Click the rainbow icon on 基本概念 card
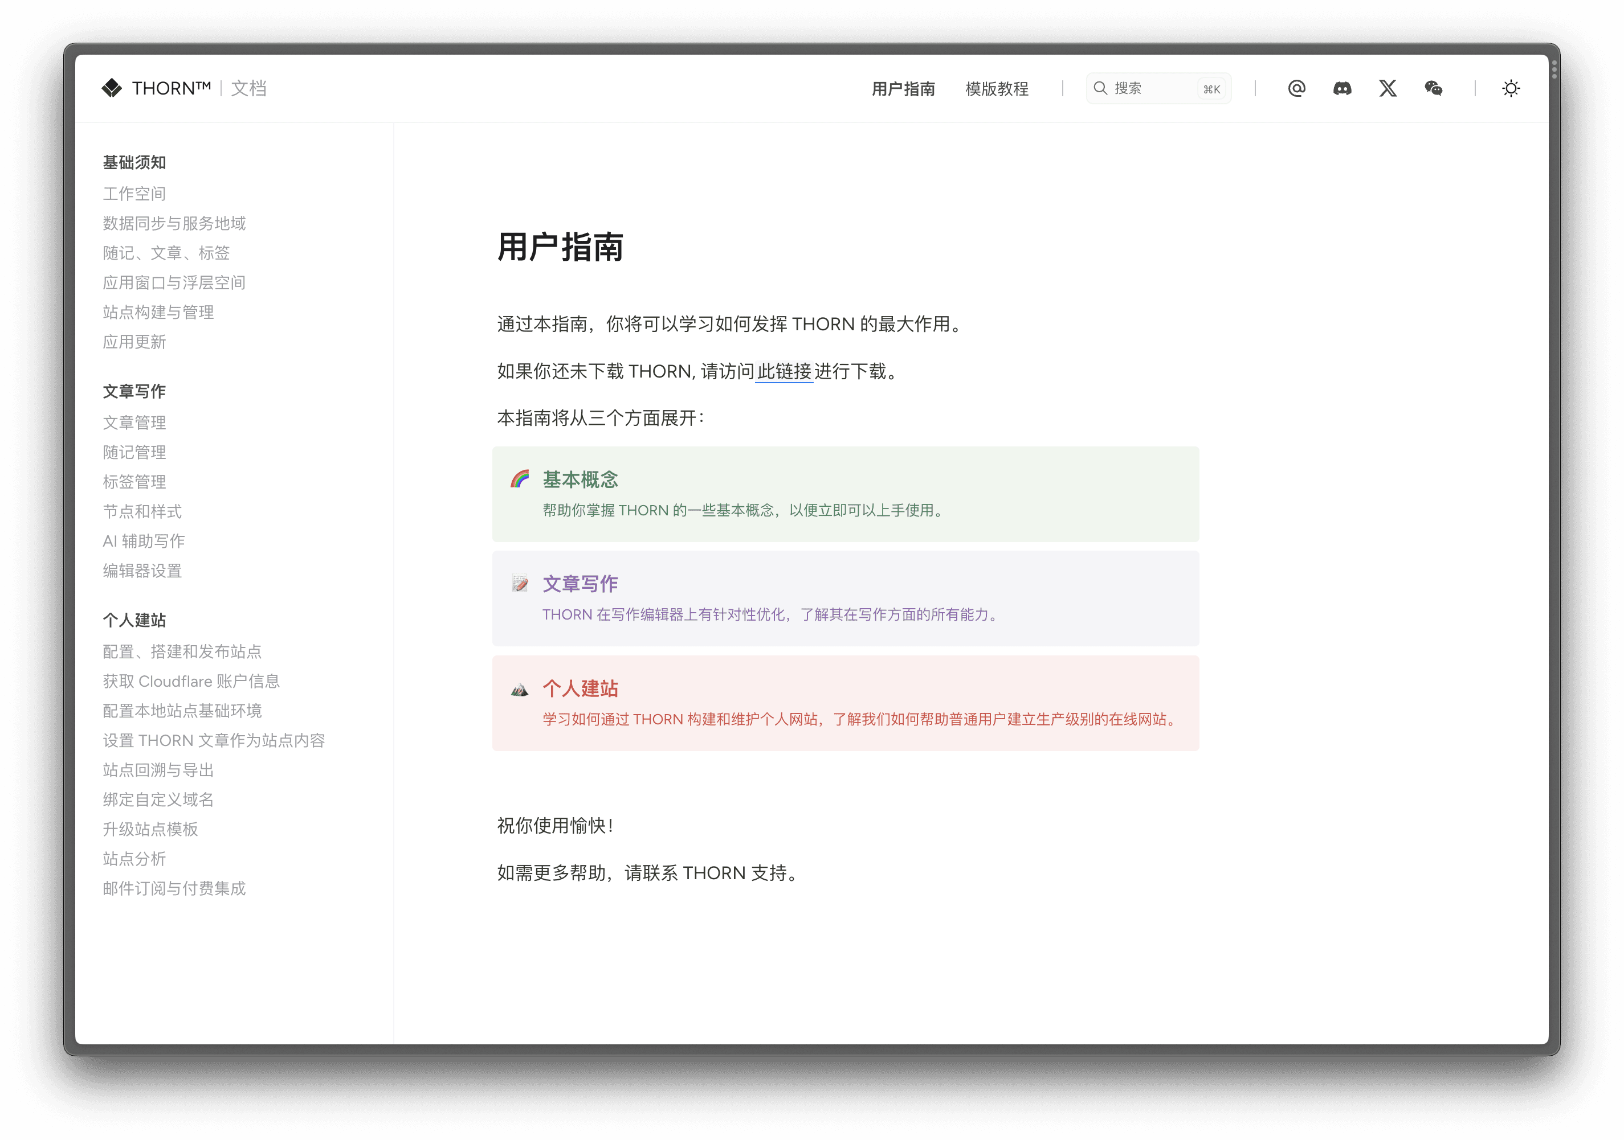The image size is (1624, 1140). click(520, 479)
